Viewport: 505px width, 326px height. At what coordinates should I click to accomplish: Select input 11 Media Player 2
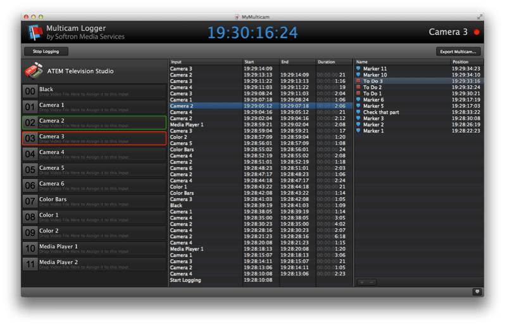tap(94, 264)
